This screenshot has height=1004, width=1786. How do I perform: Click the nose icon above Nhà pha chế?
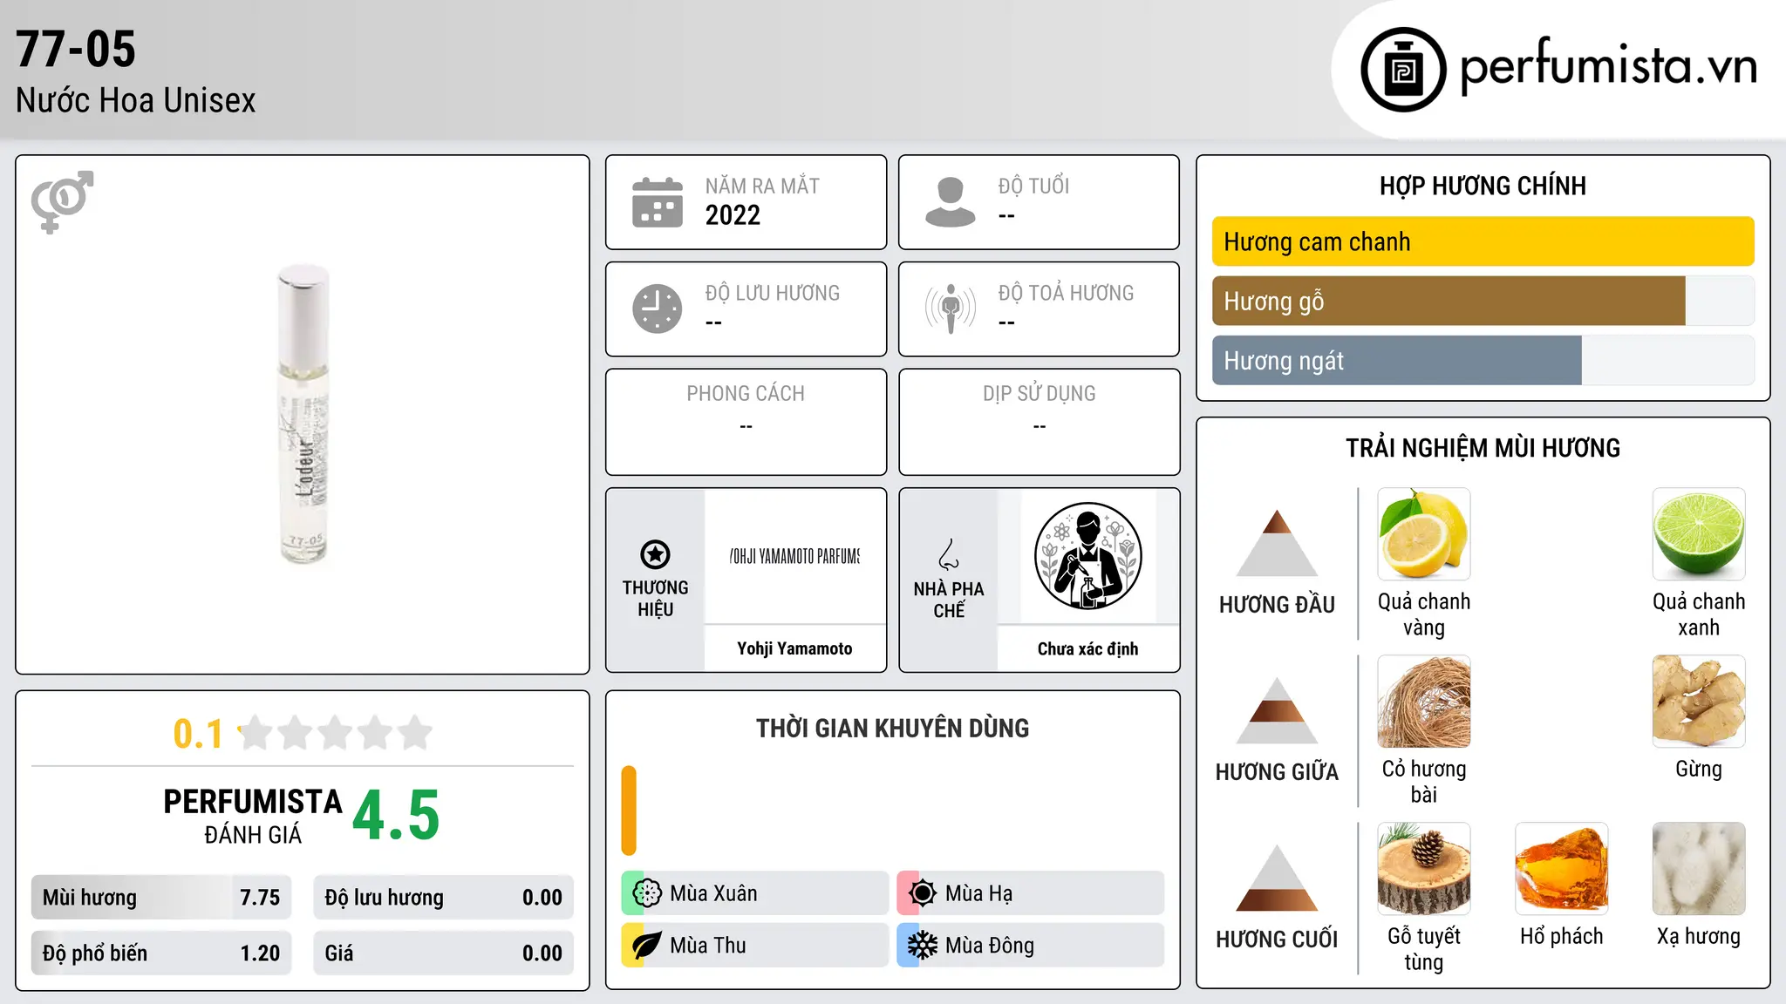tap(949, 554)
